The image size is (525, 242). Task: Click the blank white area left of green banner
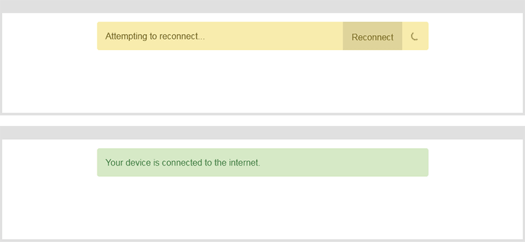coord(50,162)
